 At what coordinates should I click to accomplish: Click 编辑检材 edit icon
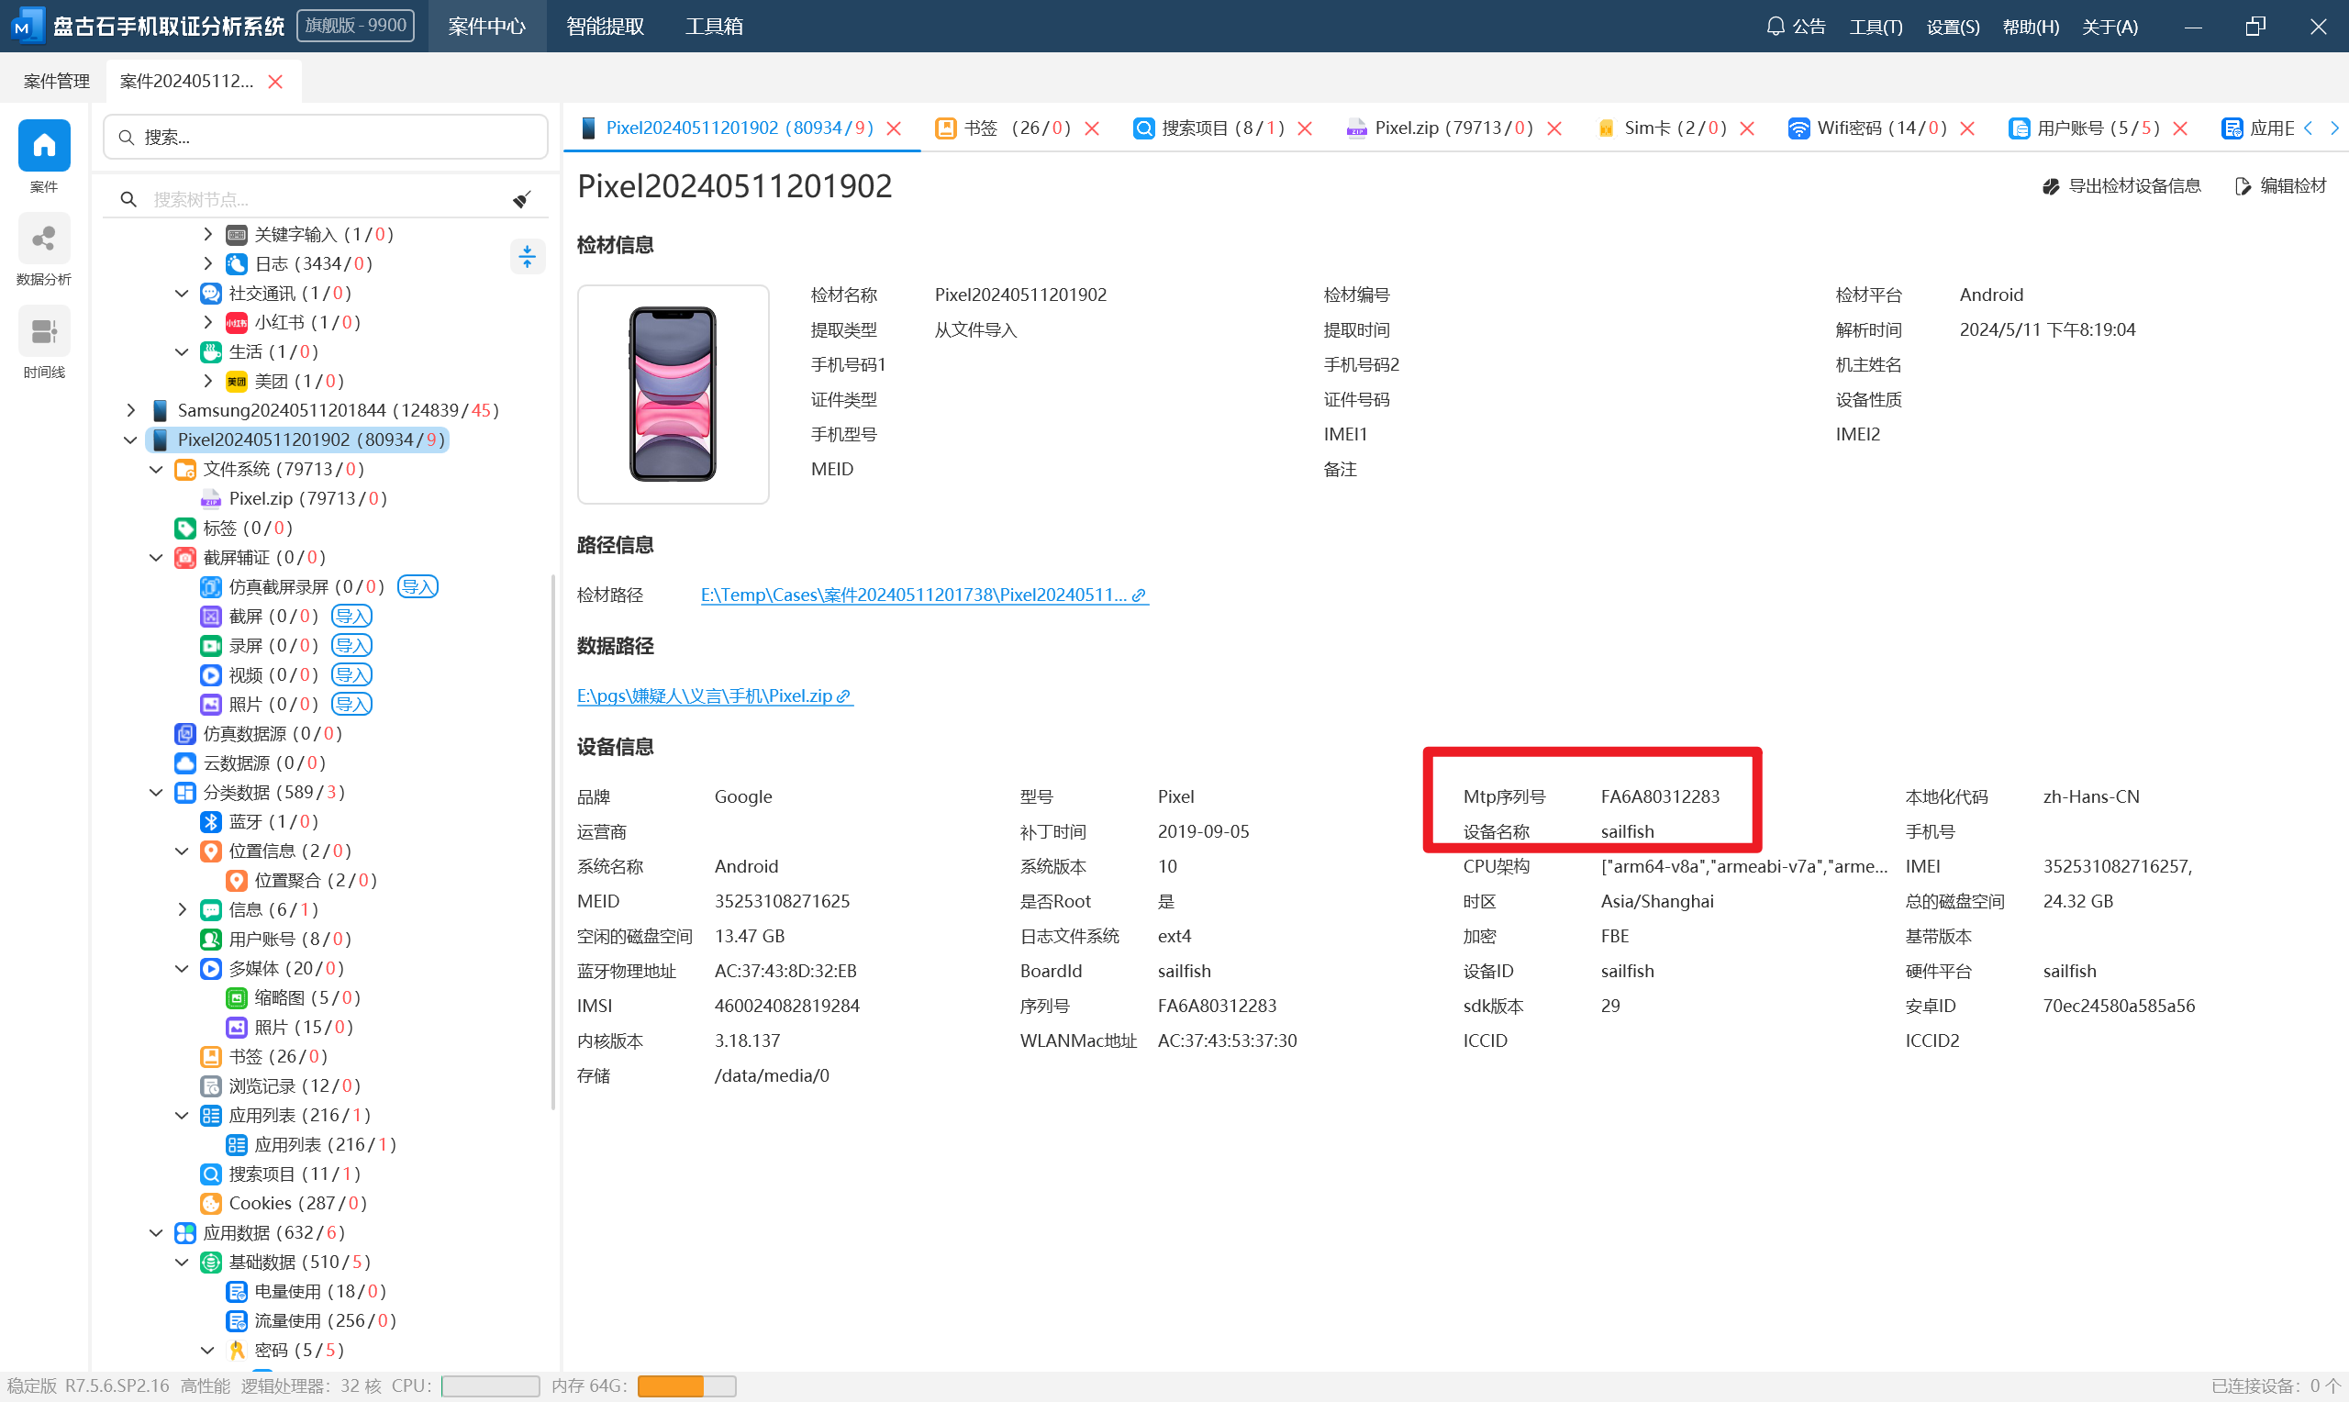2243,186
